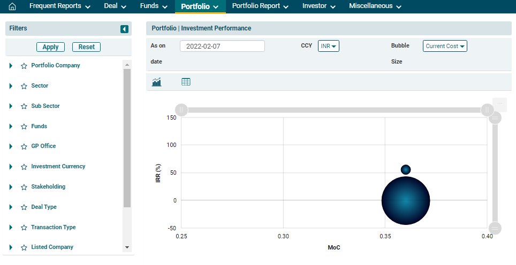Click the Home icon in navigation bar
This screenshot has height=265, width=516.
coord(12,6)
